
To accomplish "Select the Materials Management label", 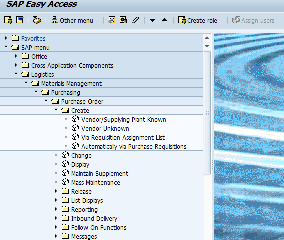I will point(71,83).
